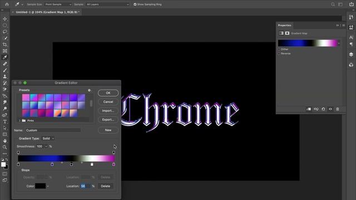Screen dimensions: 356x200
Task: Open the stop Color dropdown arrow
Action: 48,186
